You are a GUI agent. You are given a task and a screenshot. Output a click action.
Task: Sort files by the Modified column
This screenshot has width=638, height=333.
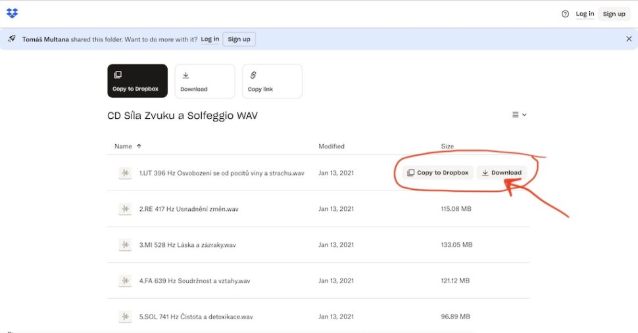[x=331, y=146]
